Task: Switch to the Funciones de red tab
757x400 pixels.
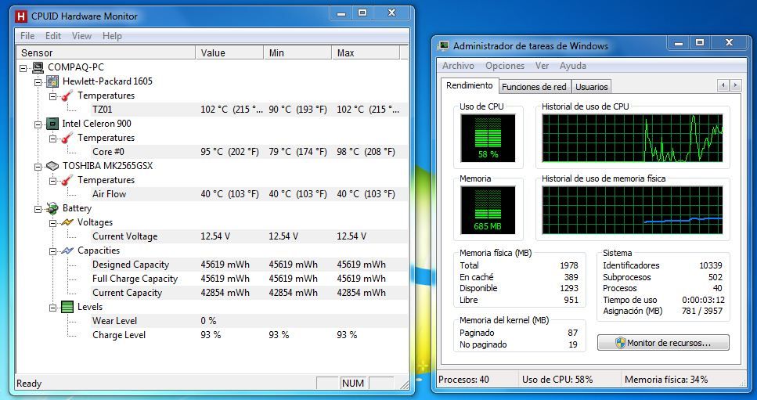Action: click(534, 87)
